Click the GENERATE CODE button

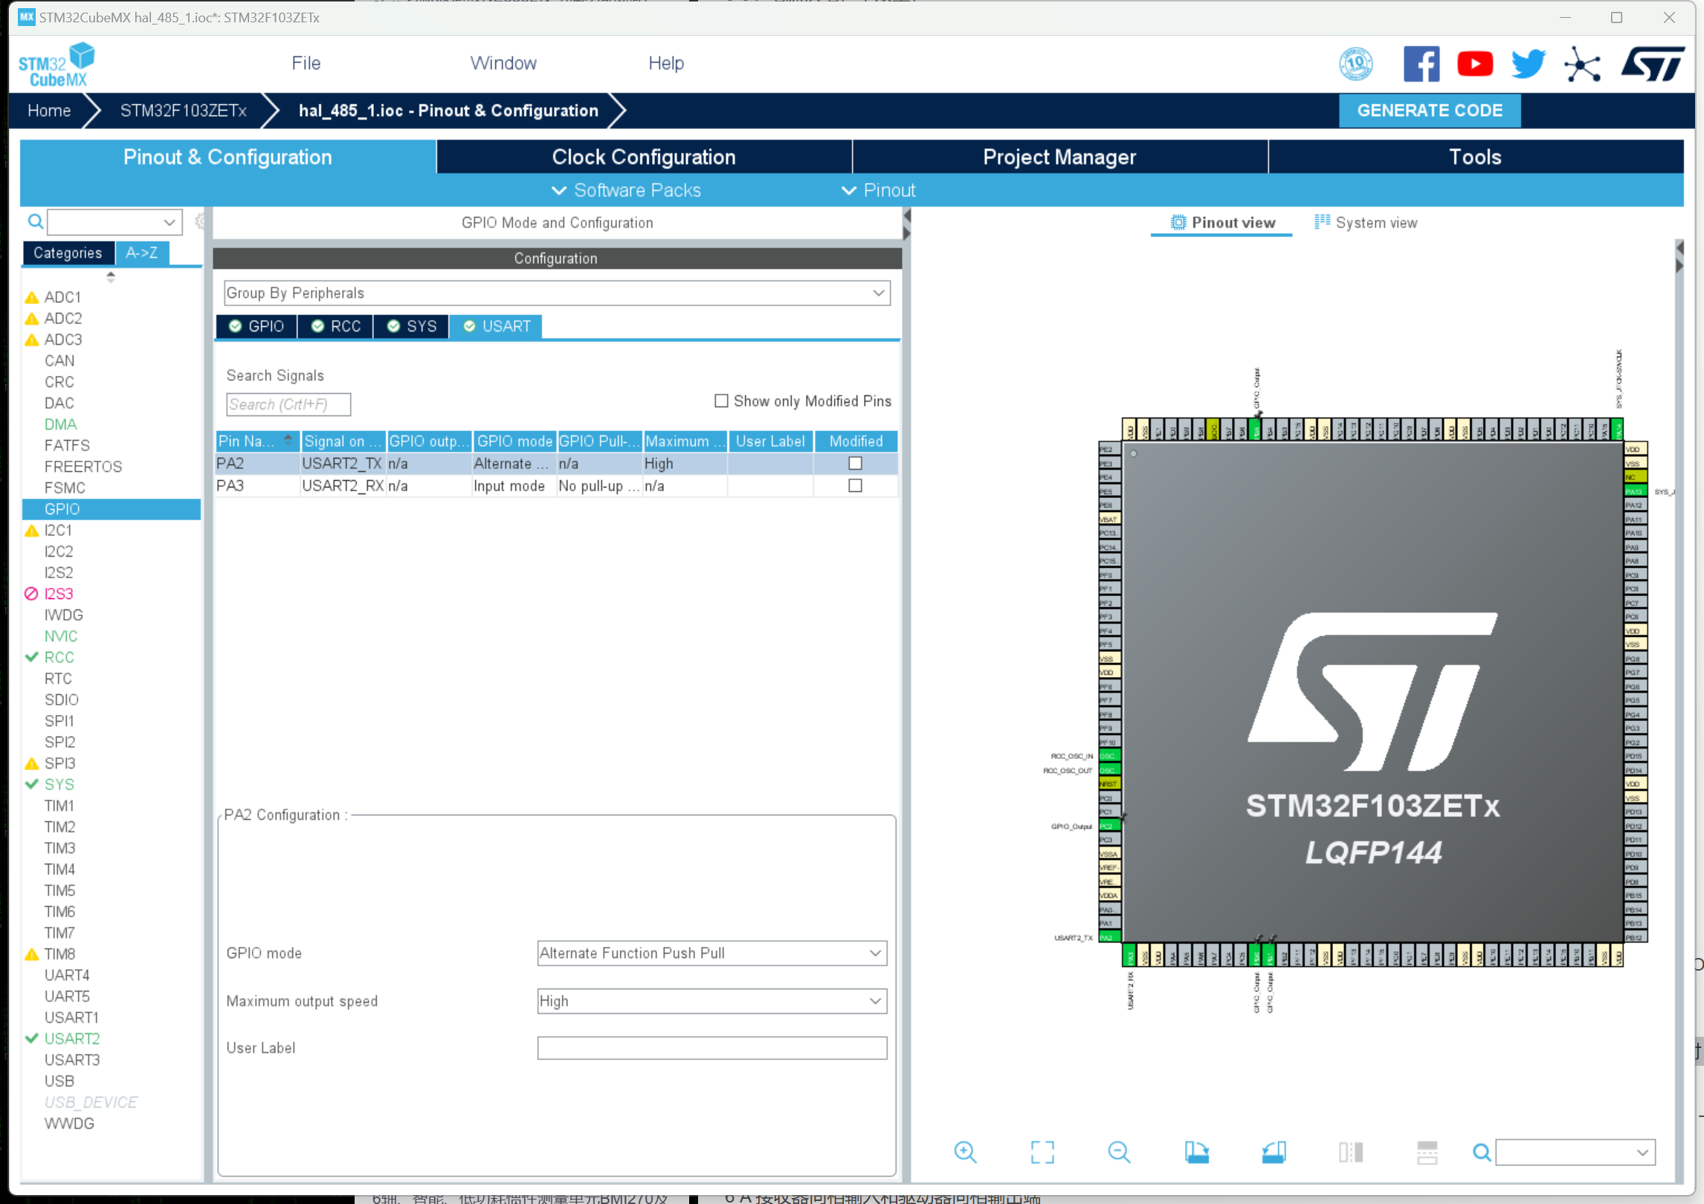(x=1429, y=111)
